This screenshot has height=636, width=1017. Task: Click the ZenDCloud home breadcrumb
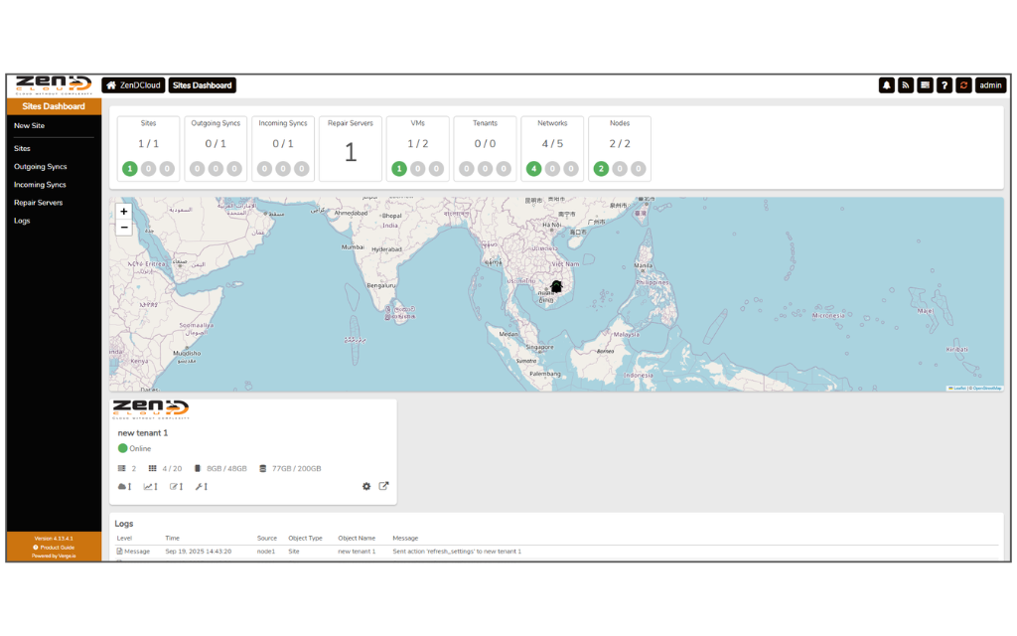coord(133,85)
